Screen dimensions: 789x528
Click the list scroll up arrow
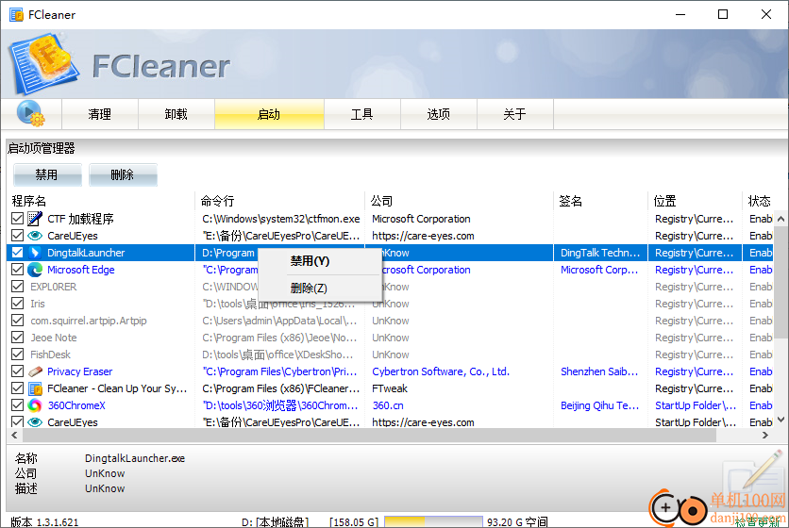[781, 219]
